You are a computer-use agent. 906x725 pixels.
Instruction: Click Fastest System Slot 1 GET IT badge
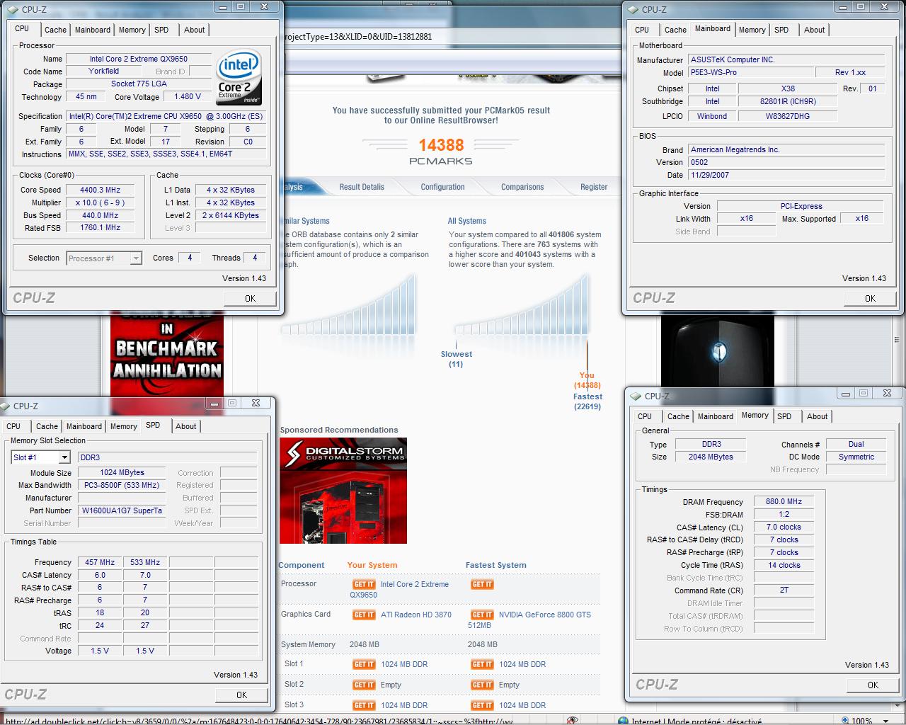coord(482,665)
